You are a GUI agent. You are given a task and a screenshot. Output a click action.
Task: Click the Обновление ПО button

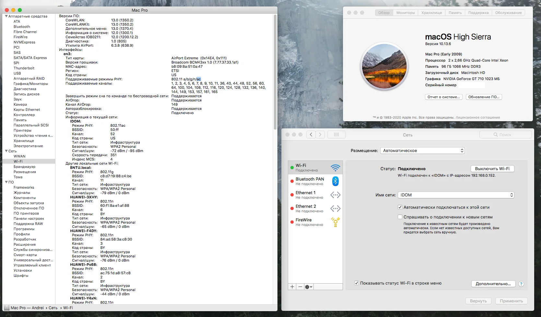pos(484,97)
